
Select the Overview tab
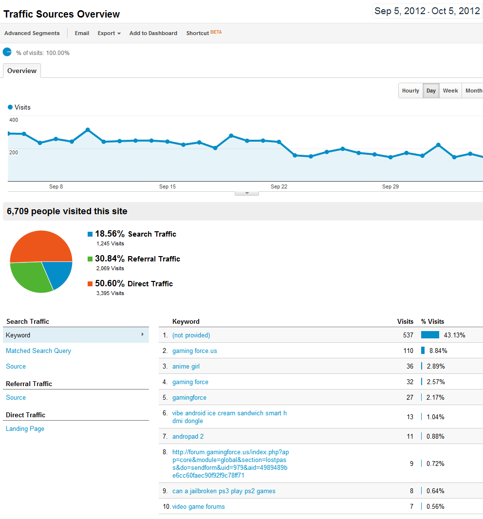coord(22,71)
